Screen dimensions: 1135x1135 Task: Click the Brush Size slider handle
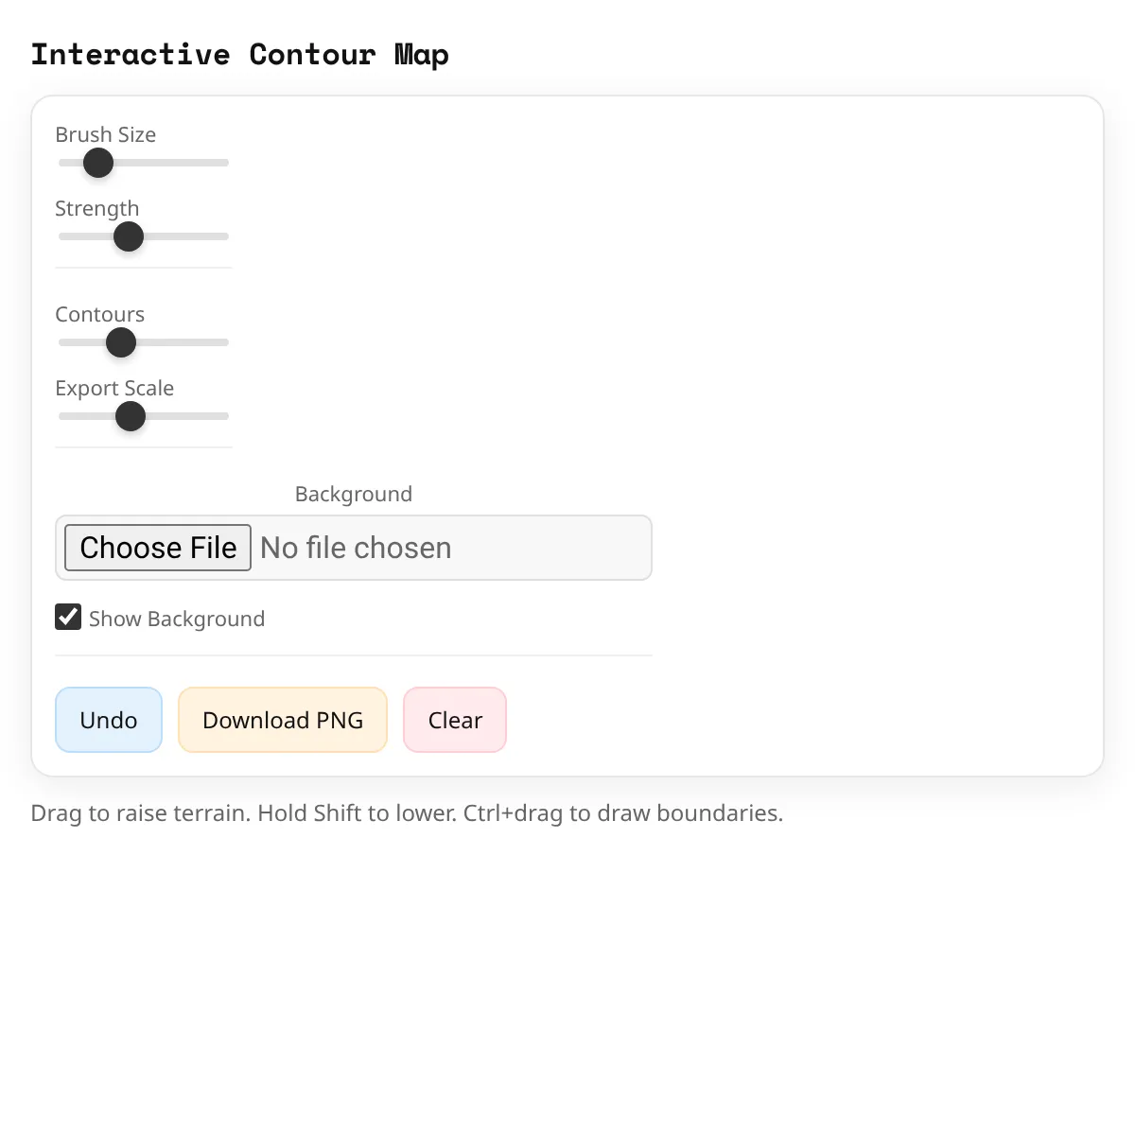coord(98,163)
